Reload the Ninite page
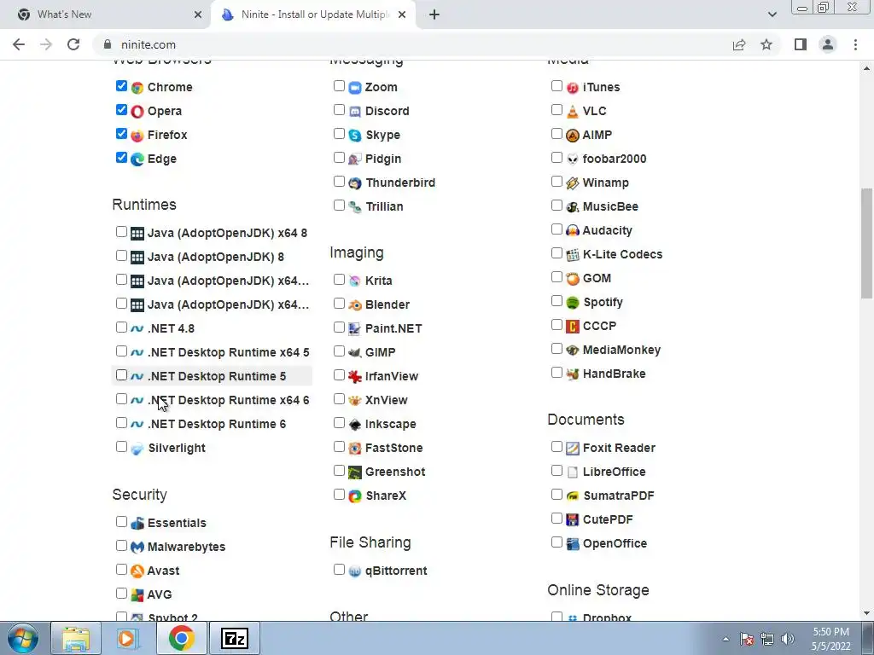This screenshot has width=874, height=655. pos(73,44)
